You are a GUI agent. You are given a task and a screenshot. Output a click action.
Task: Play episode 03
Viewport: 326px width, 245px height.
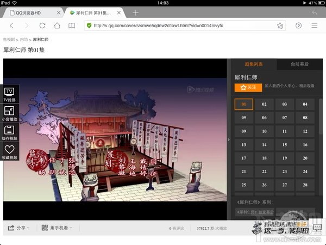285,104
